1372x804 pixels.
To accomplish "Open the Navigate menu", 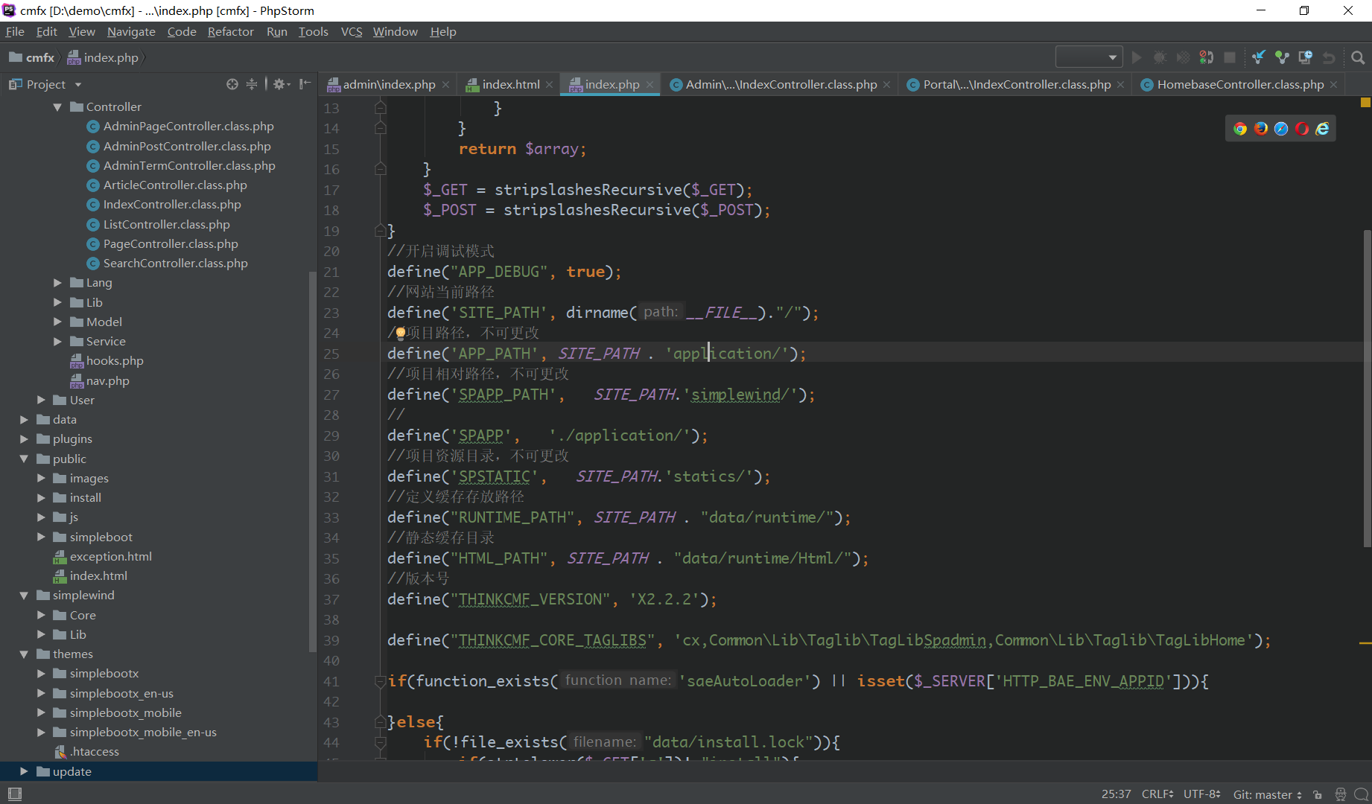I will 131,31.
